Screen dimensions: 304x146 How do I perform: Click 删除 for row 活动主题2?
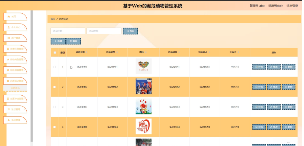289,87
